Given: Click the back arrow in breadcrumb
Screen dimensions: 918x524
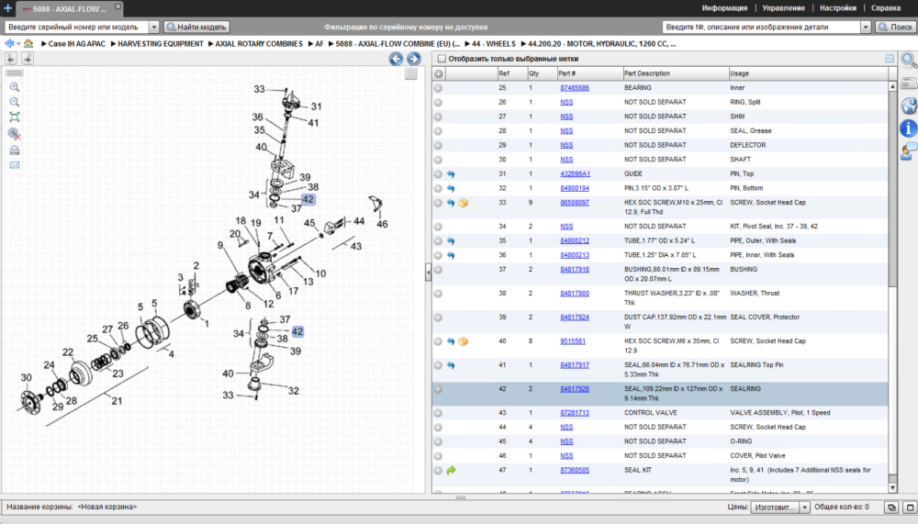Looking at the screenshot, I should [x=9, y=43].
